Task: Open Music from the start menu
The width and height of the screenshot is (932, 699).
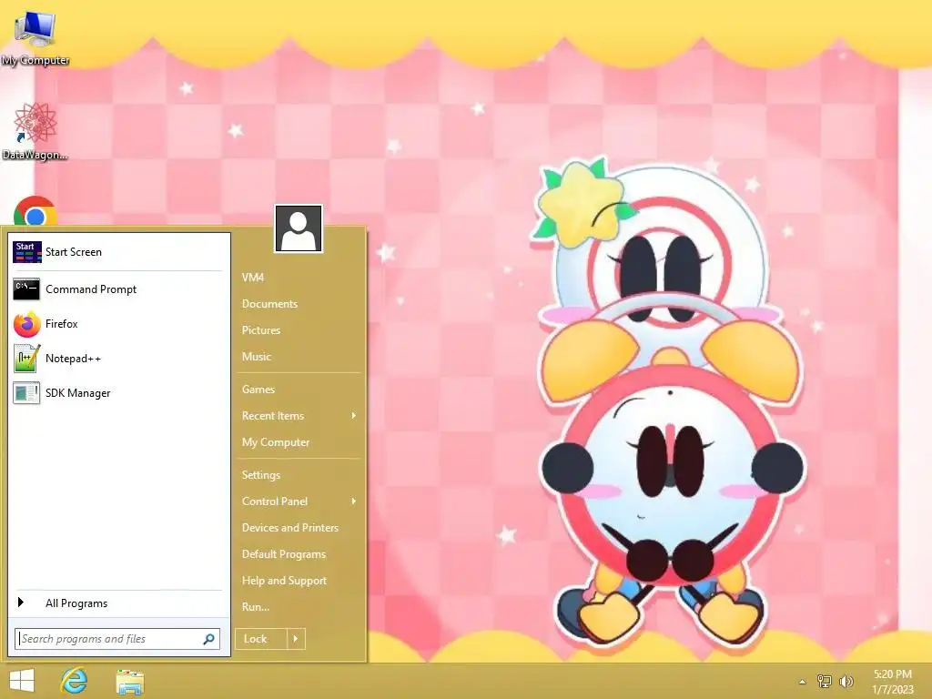Action: 256,357
